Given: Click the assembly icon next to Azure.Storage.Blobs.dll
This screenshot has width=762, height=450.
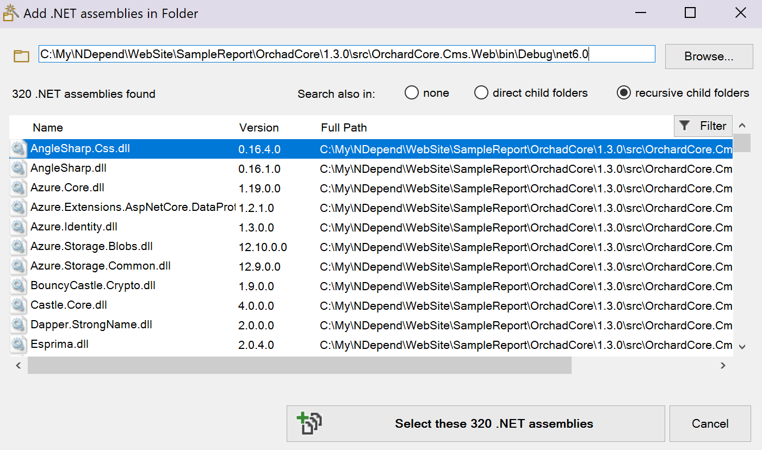Looking at the screenshot, I should tap(18, 247).
